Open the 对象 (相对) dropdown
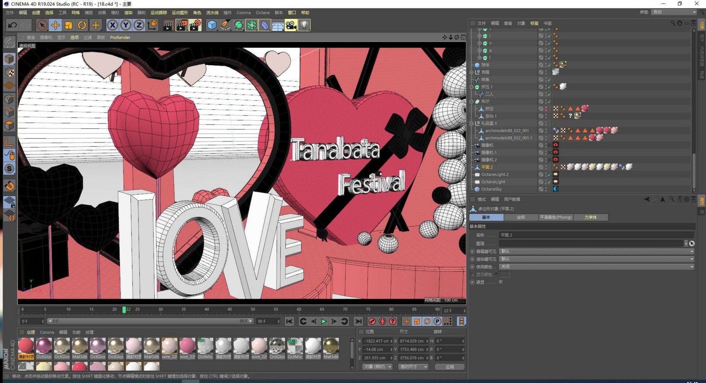 coord(377,367)
